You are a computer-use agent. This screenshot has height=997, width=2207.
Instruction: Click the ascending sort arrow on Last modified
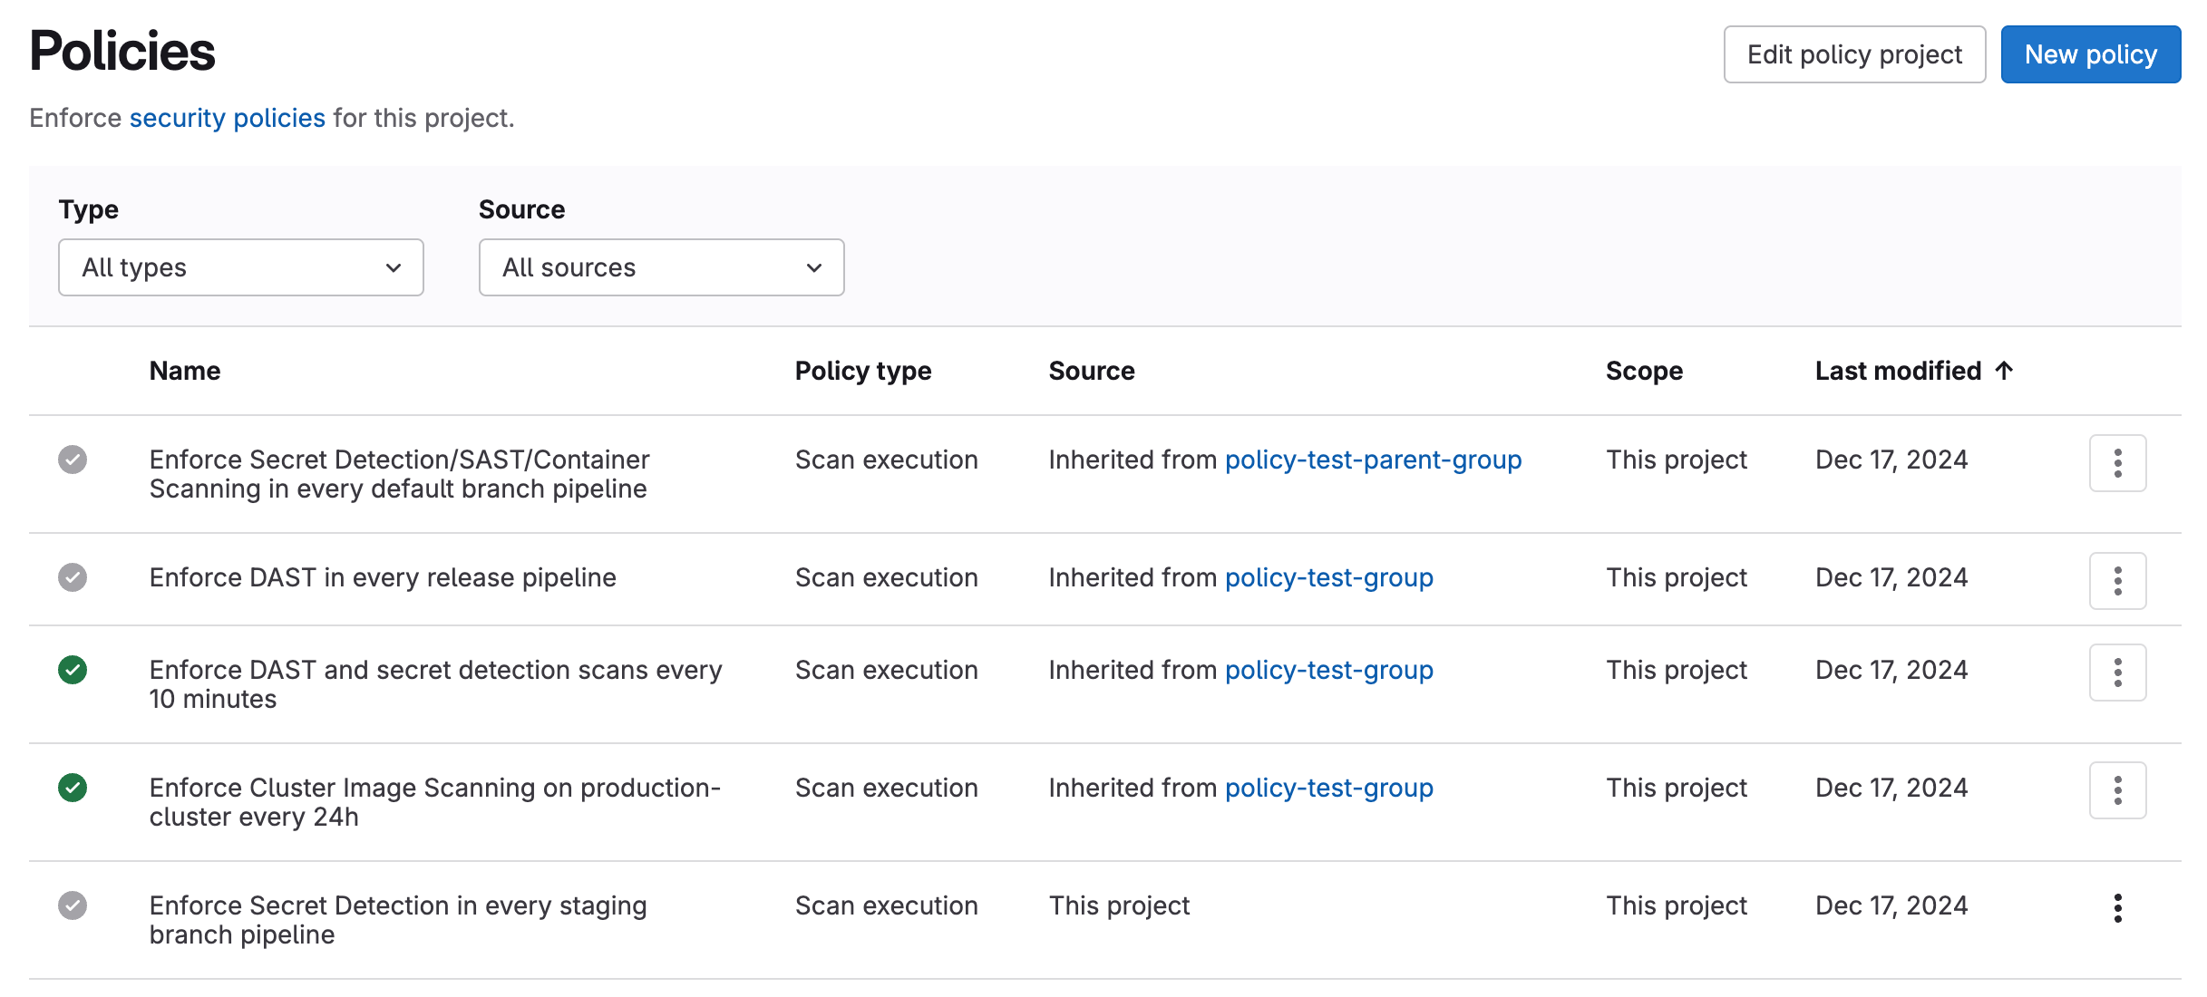[2002, 370]
